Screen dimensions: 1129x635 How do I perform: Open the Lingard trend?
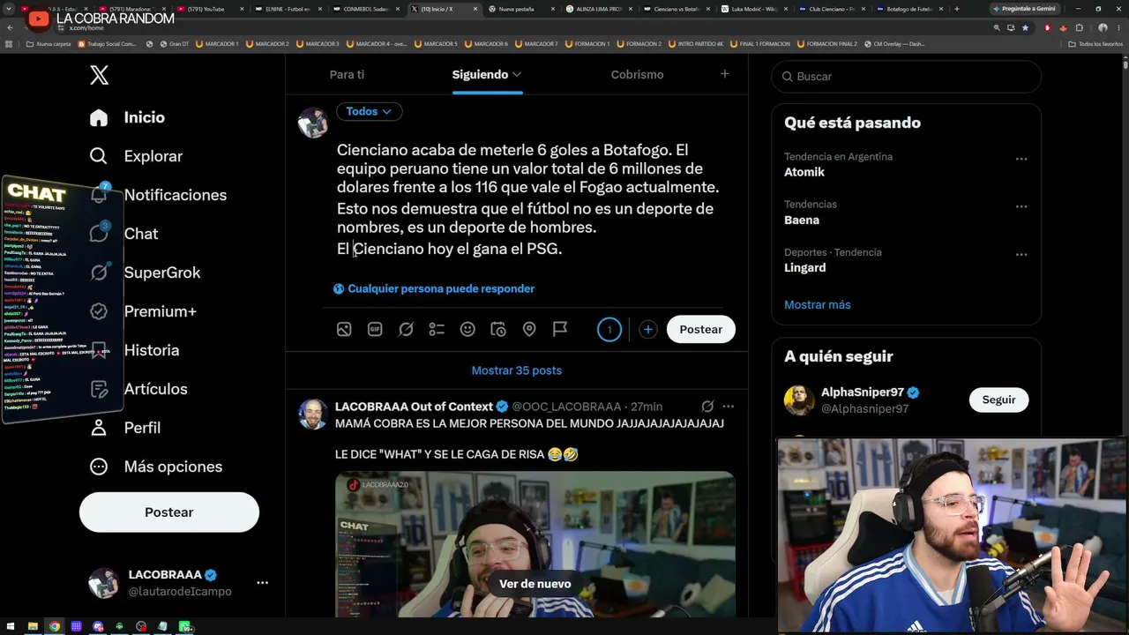tap(805, 267)
